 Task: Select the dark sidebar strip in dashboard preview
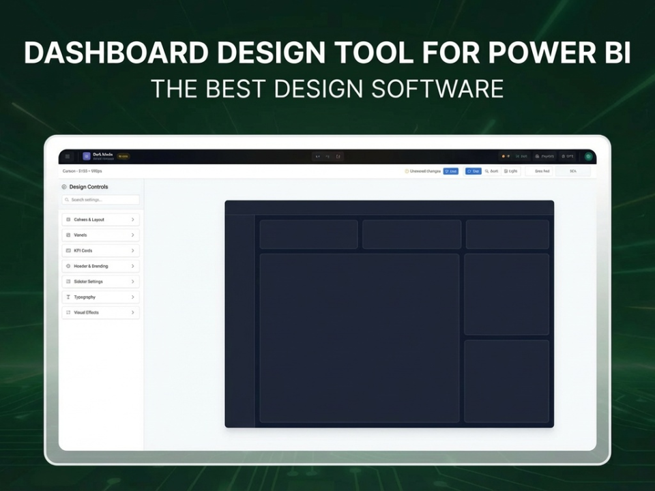(239, 321)
